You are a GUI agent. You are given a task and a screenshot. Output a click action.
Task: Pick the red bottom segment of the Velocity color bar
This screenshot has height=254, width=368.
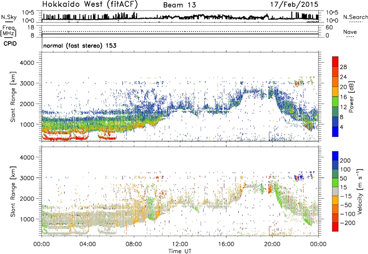[x=335, y=227]
